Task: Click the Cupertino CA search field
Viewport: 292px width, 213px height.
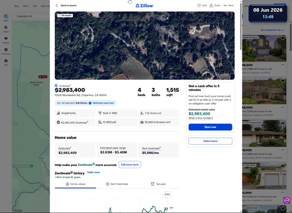Action: [x=32, y=16]
